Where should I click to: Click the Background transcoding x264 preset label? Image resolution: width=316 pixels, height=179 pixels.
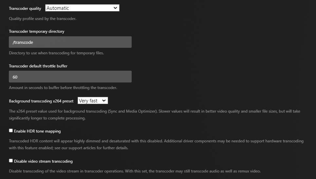pyautogui.click(x=41, y=101)
